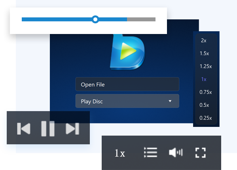Screen dimensions: 237x170
Task: Pause playback with the pause icon
Action: click(x=48, y=128)
